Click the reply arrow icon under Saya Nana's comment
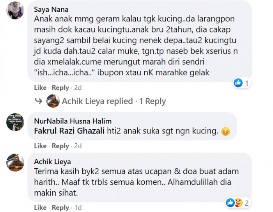The image size is (273, 212). click(x=38, y=101)
